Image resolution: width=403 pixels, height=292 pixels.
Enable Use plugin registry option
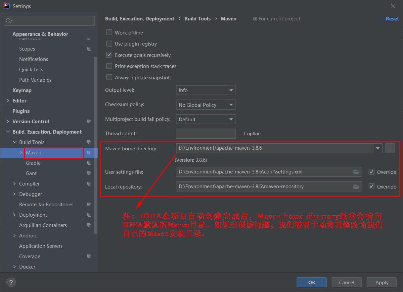coord(109,44)
